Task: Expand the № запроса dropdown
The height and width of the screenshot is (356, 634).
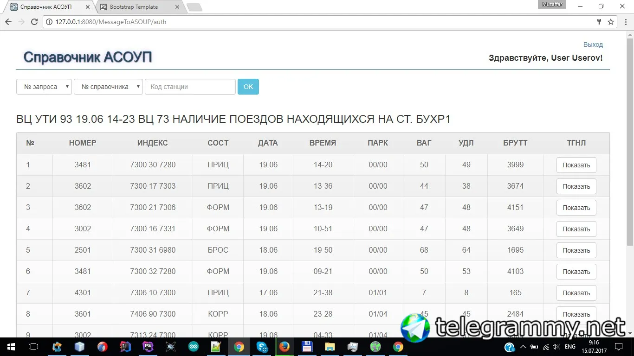Action: pos(44,87)
